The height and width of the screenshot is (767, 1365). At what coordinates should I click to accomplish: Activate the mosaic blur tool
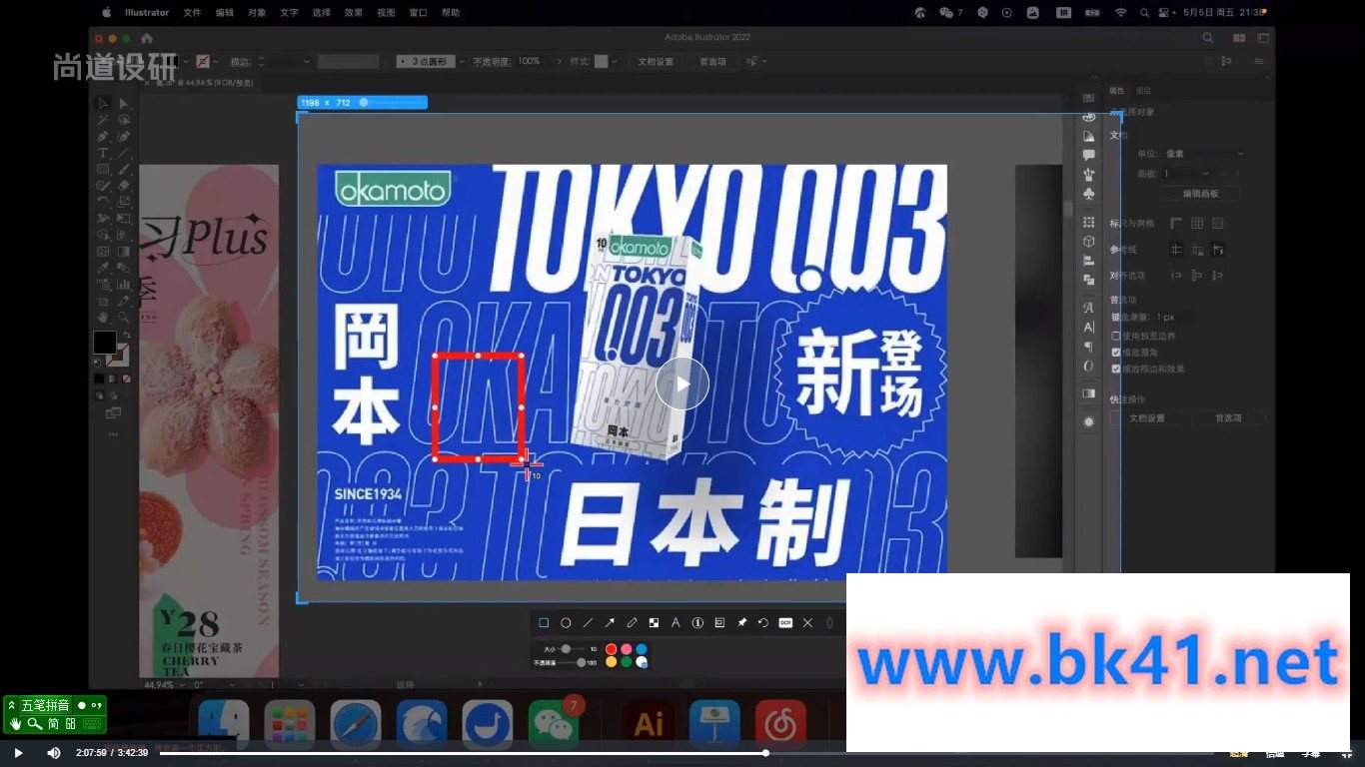coord(654,622)
